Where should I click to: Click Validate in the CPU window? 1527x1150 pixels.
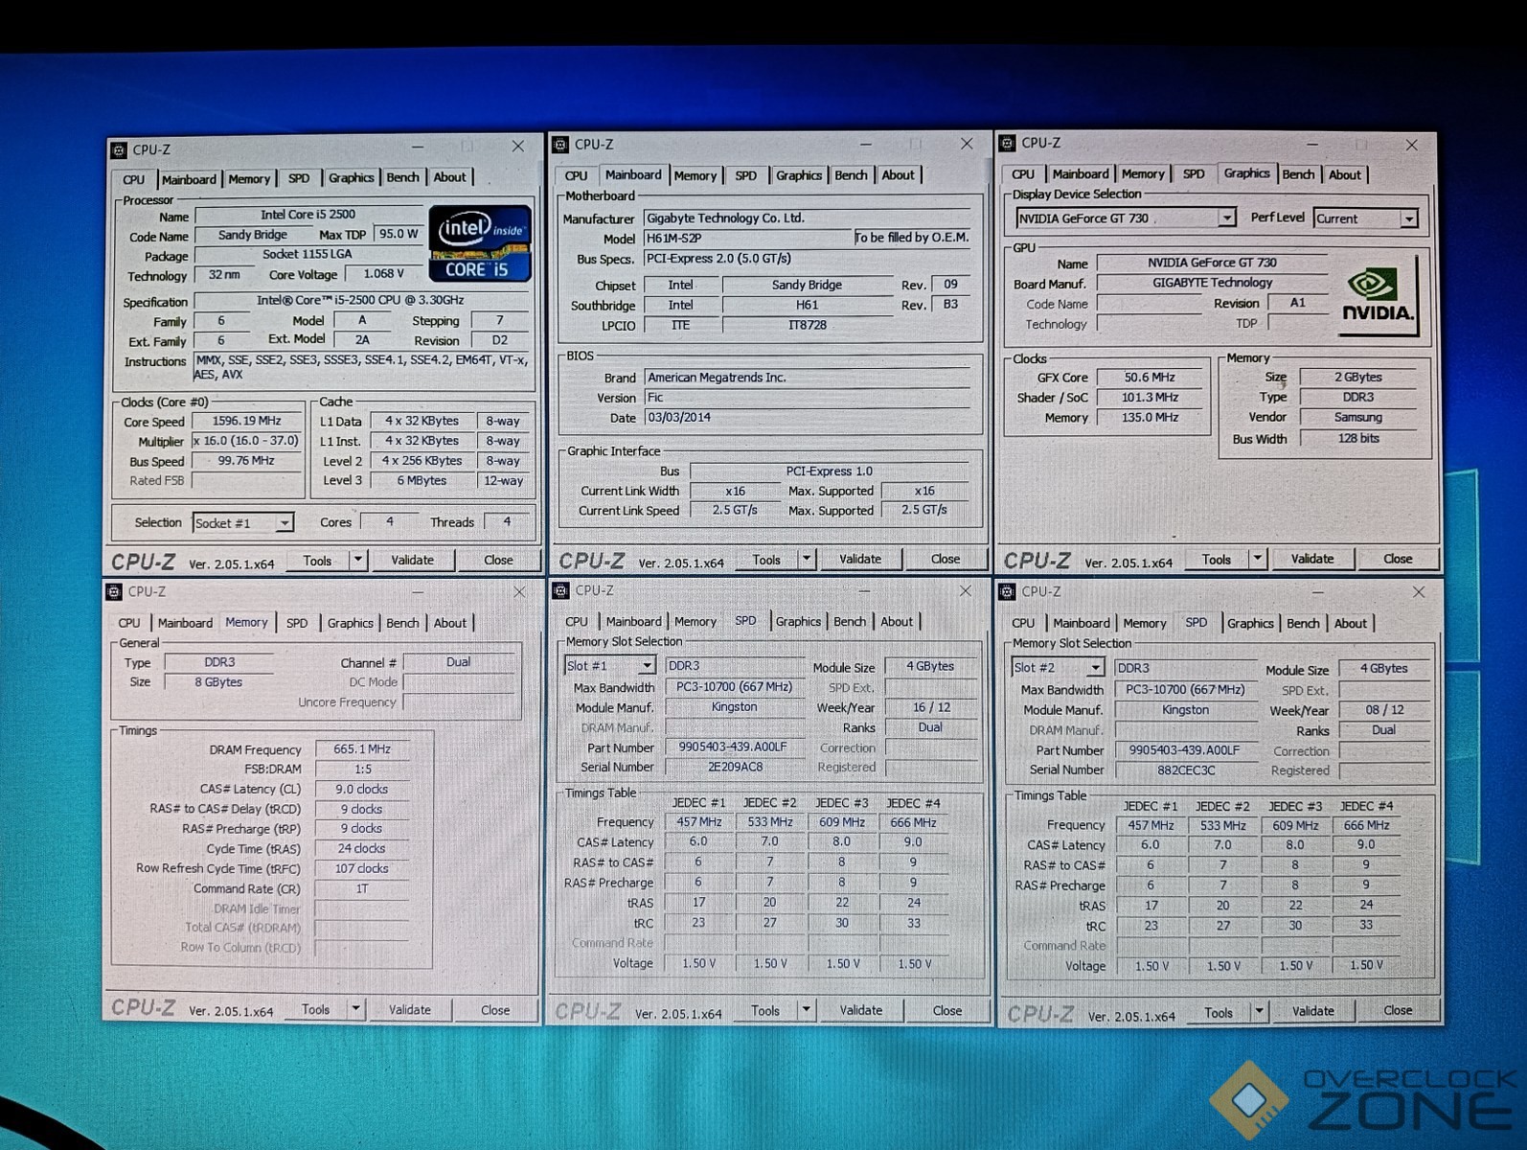412,560
